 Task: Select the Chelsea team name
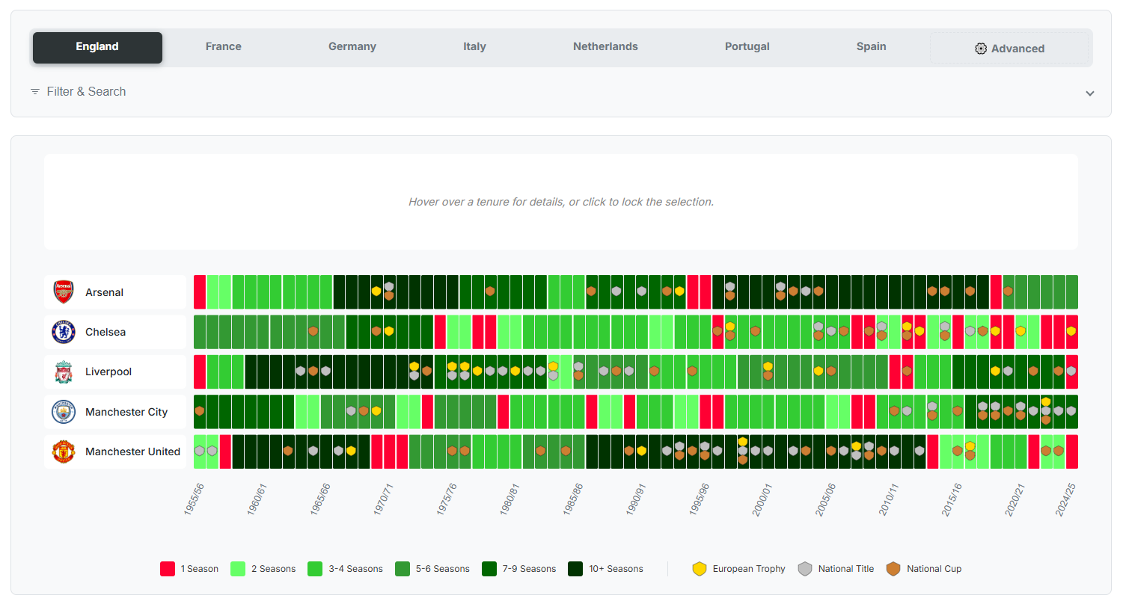click(x=105, y=332)
